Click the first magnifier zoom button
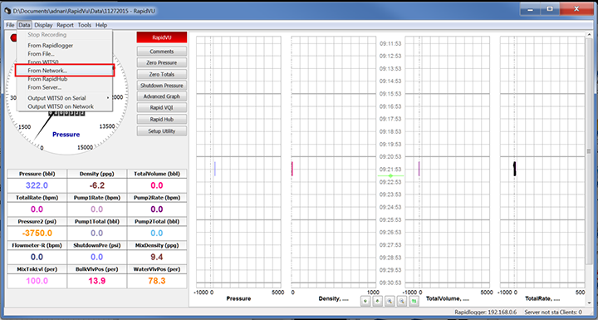The image size is (598, 320). [390, 301]
